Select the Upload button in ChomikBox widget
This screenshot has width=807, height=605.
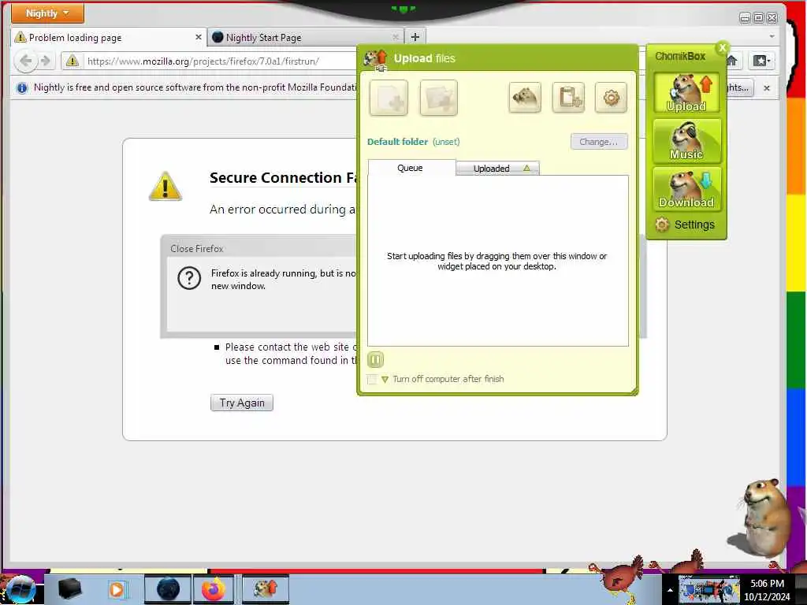pos(686,93)
